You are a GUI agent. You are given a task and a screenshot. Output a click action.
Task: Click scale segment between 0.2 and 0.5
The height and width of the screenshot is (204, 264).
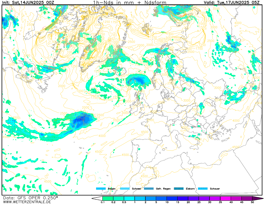pos(119,198)
